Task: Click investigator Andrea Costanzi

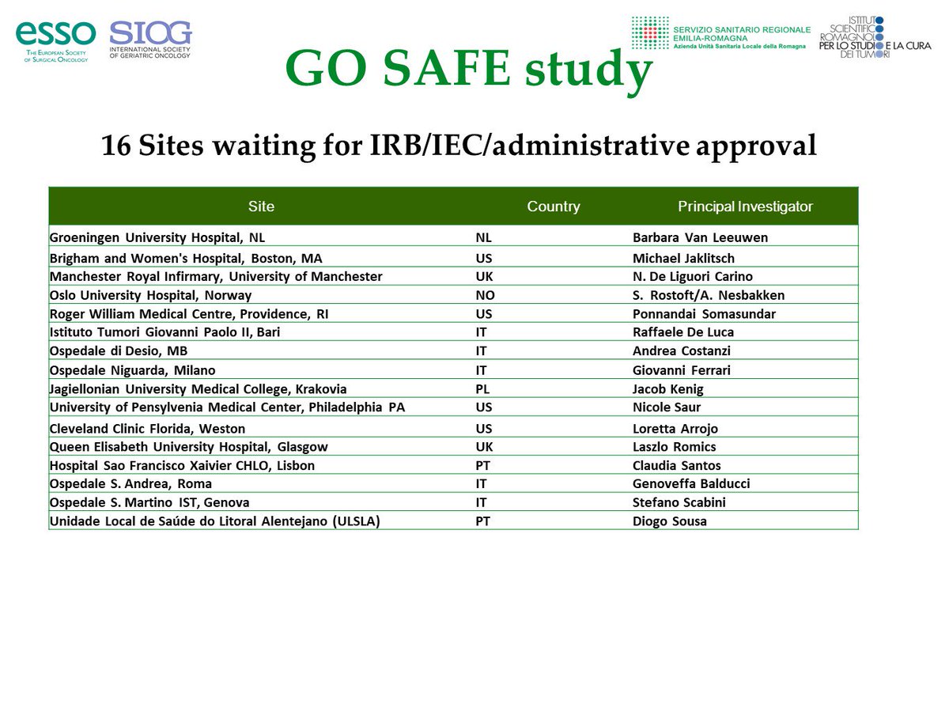Action: 682,351
